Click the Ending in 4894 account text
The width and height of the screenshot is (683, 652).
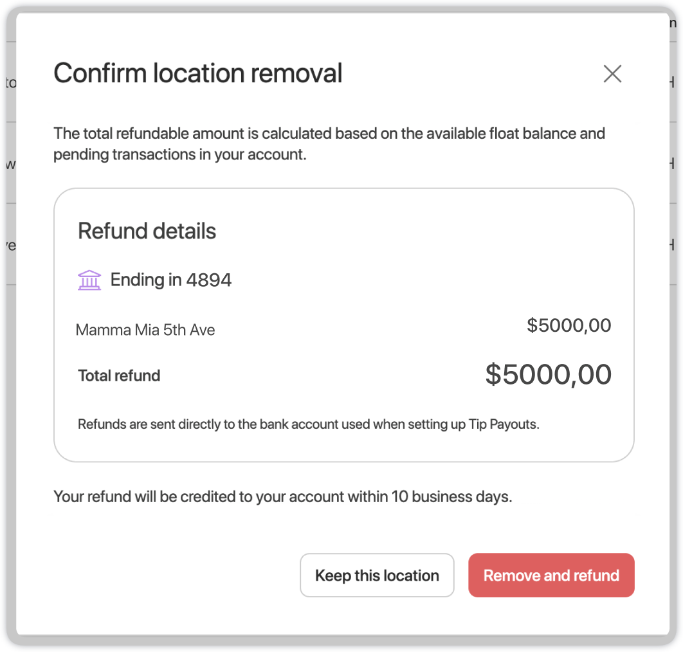coord(170,280)
